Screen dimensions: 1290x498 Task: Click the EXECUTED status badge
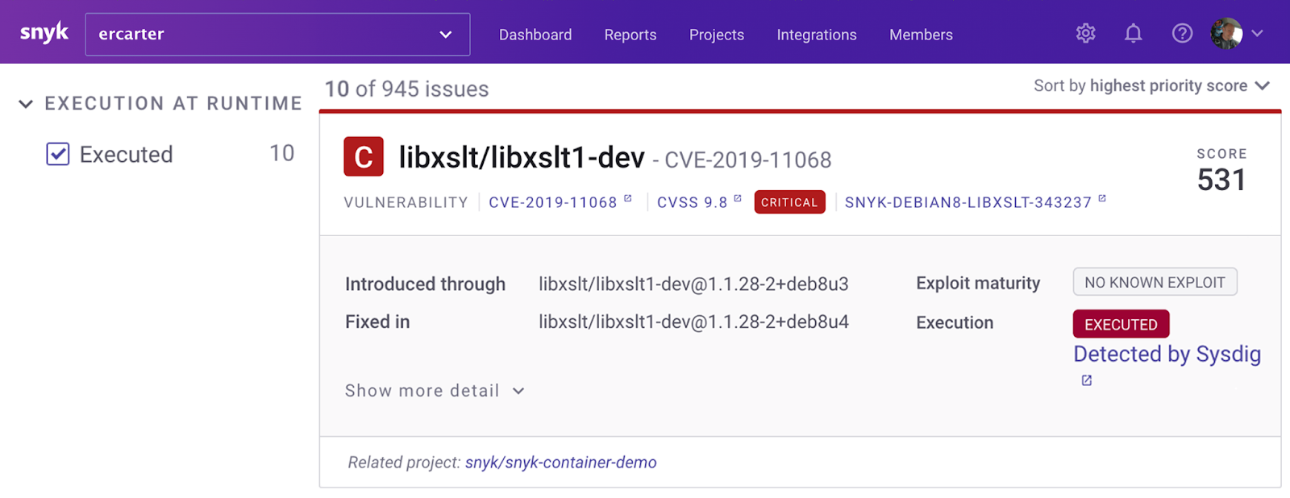tap(1121, 324)
